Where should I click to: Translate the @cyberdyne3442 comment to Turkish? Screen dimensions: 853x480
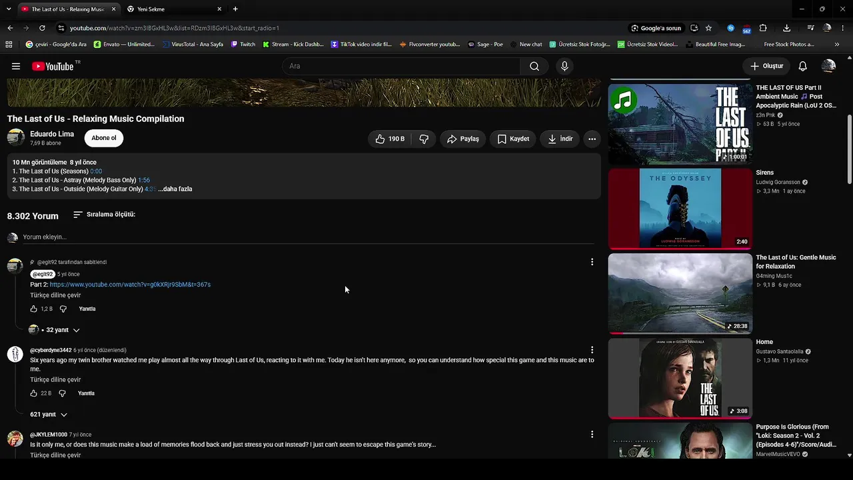(55, 380)
